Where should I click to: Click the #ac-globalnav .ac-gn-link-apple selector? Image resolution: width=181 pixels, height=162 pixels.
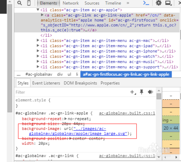[52, 113]
